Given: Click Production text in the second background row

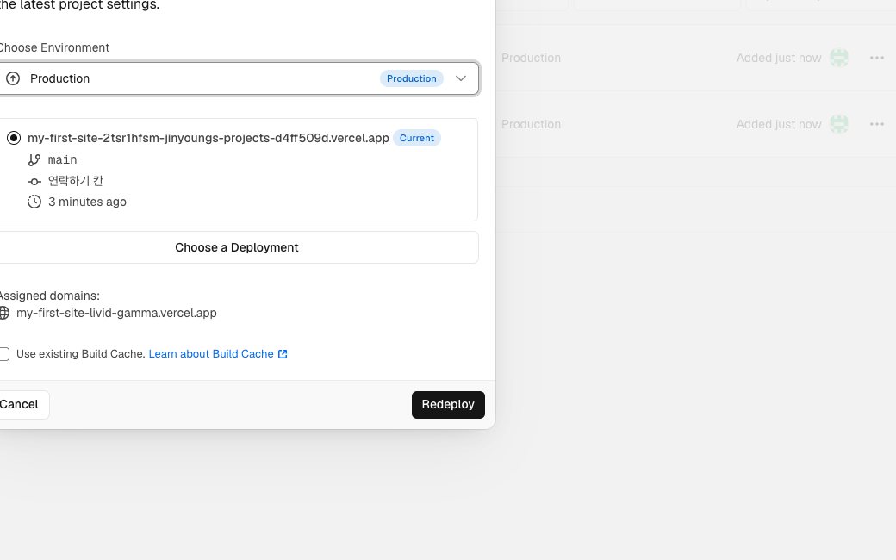Looking at the screenshot, I should 531,124.
